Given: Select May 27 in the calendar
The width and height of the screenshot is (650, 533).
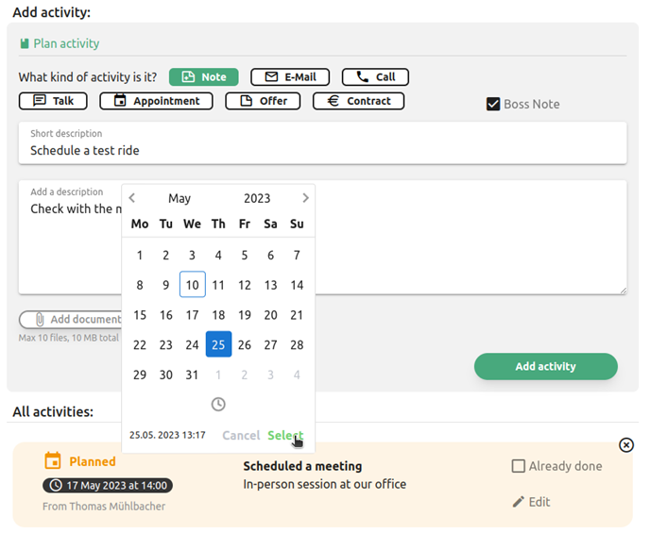Looking at the screenshot, I should click(271, 344).
